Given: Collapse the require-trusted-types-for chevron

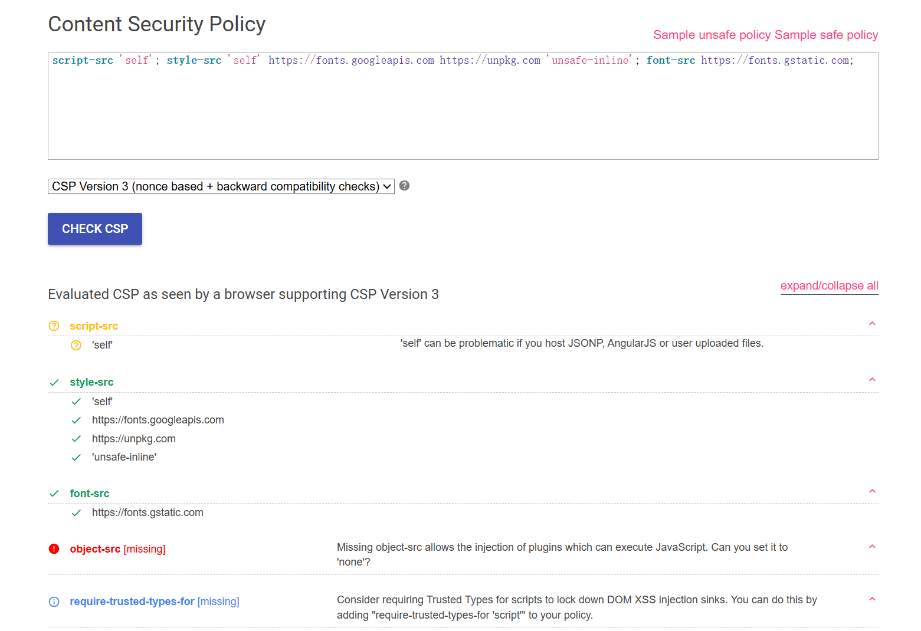Looking at the screenshot, I should tap(872, 599).
